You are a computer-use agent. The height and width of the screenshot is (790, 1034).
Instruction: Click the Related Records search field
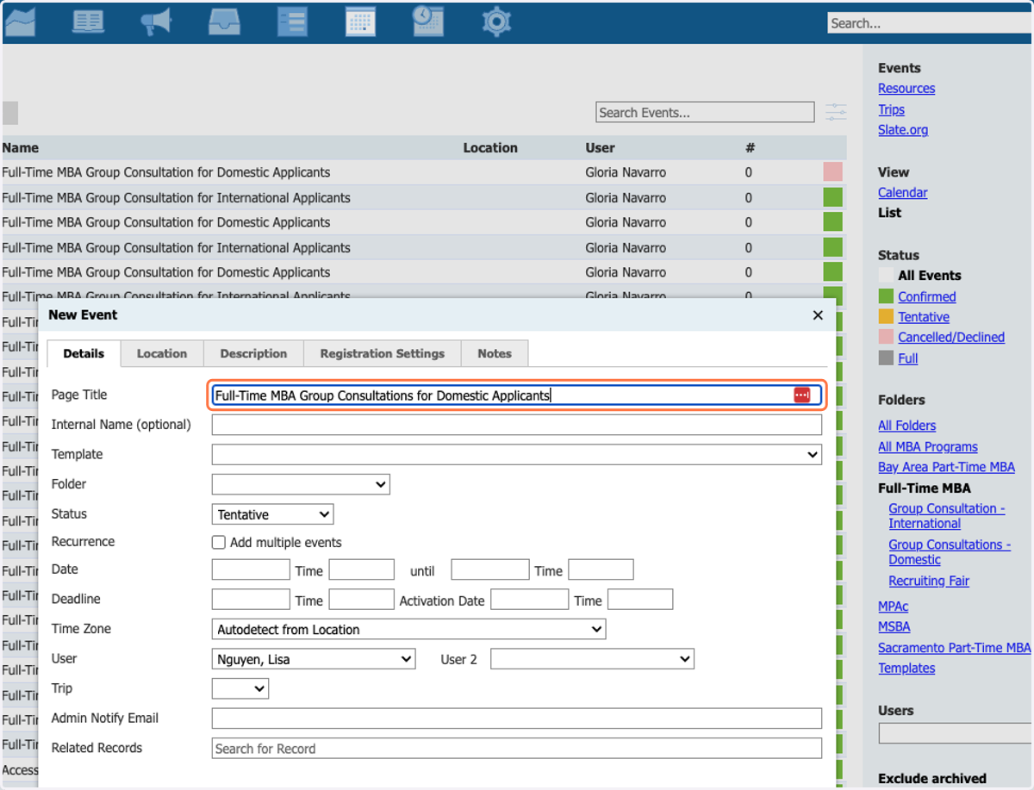(516, 748)
